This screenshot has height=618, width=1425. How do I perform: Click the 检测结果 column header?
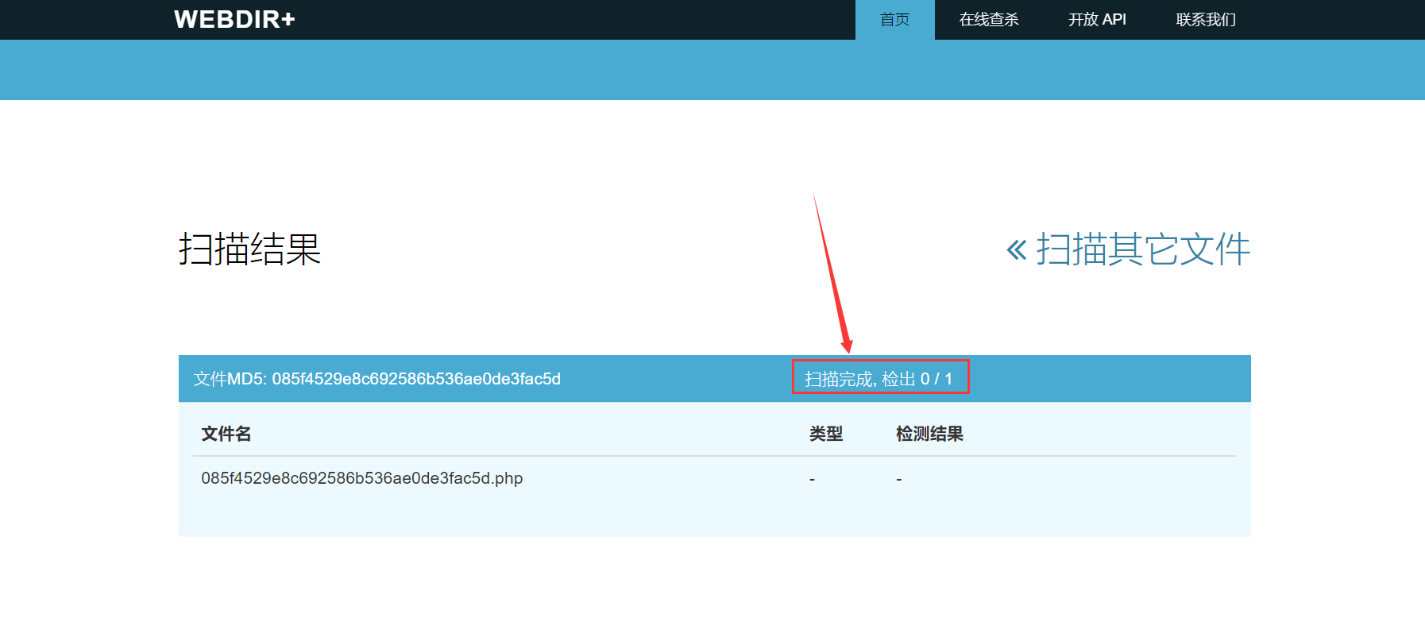[929, 434]
